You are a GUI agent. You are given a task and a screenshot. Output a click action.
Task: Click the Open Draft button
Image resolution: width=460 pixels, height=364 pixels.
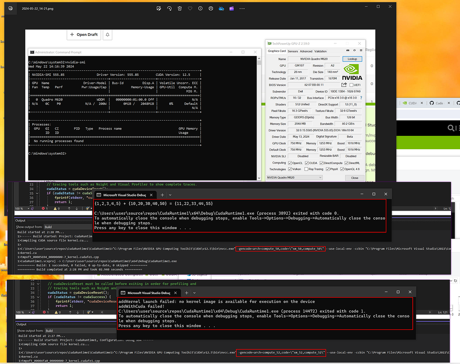tap(84, 35)
